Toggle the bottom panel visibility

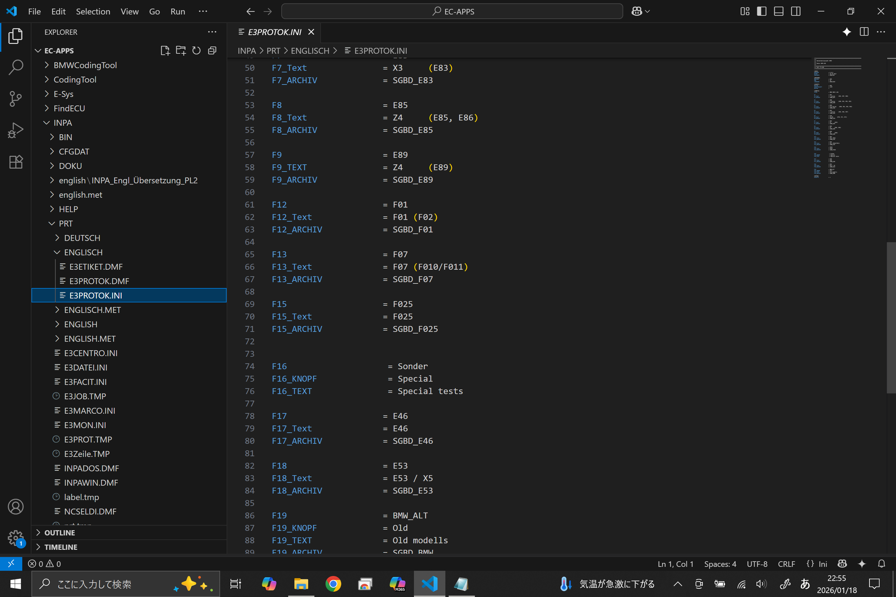[x=779, y=11]
